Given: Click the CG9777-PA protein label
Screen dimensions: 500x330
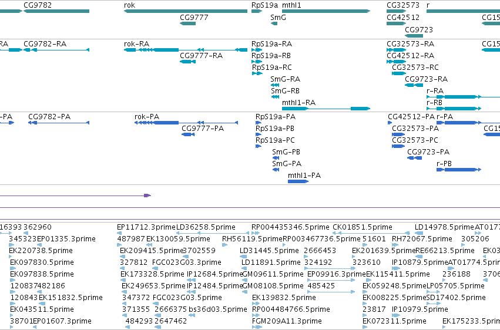Looking at the screenshot, I should tap(203, 129).
